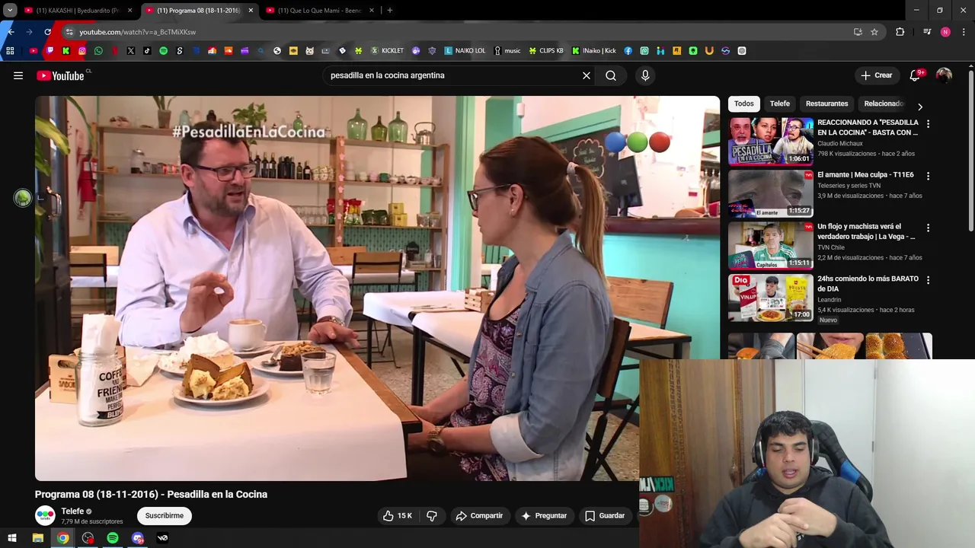Open the tab search dropdown arrow

(x=10, y=11)
